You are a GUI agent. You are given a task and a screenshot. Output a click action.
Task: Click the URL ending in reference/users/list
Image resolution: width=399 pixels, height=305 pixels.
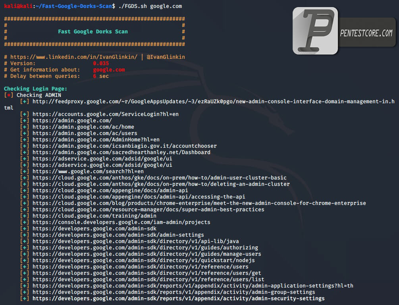tap(148, 280)
